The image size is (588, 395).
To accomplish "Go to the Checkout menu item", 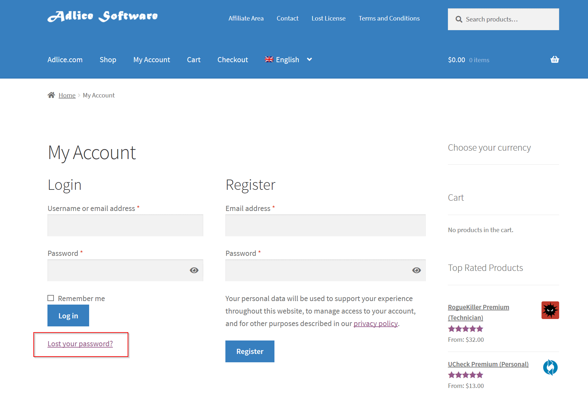I will [x=232, y=60].
